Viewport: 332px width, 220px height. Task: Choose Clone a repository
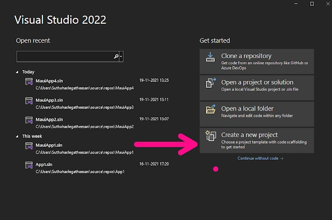pos(257,61)
